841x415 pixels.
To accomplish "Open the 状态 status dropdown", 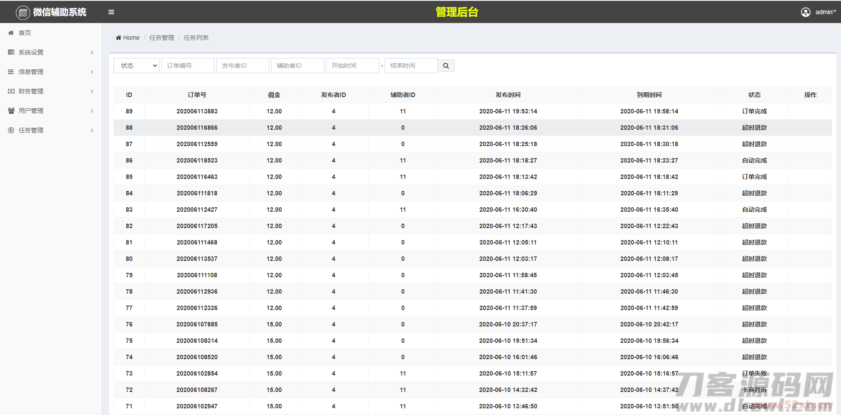I will (x=136, y=66).
